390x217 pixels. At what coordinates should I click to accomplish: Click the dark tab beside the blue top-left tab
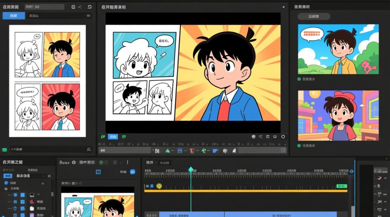pyautogui.click(x=59, y=16)
